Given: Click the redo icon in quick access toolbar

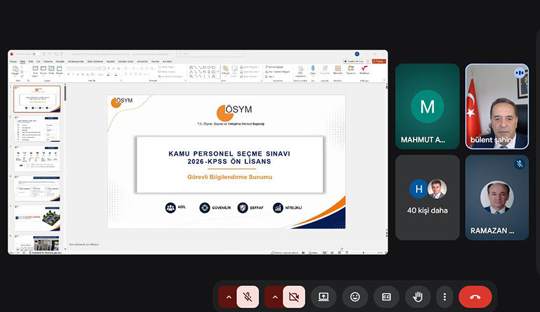Looking at the screenshot, I should click(56, 54).
